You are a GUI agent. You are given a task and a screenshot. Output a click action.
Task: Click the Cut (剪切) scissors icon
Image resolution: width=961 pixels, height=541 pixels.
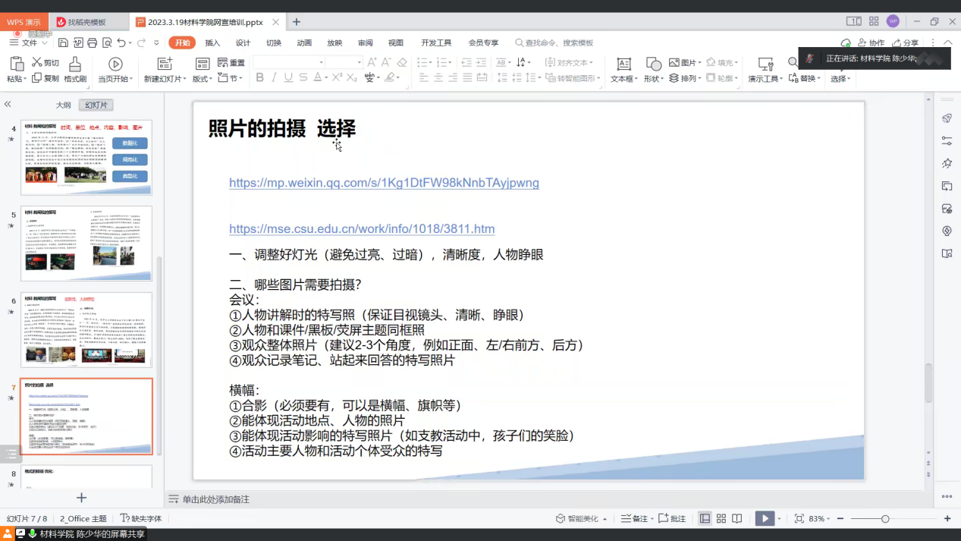point(37,62)
